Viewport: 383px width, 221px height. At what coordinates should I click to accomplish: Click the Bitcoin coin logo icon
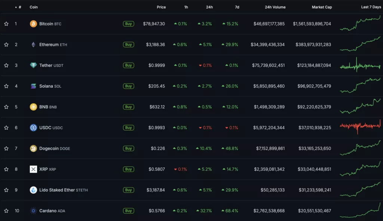(x=33, y=24)
